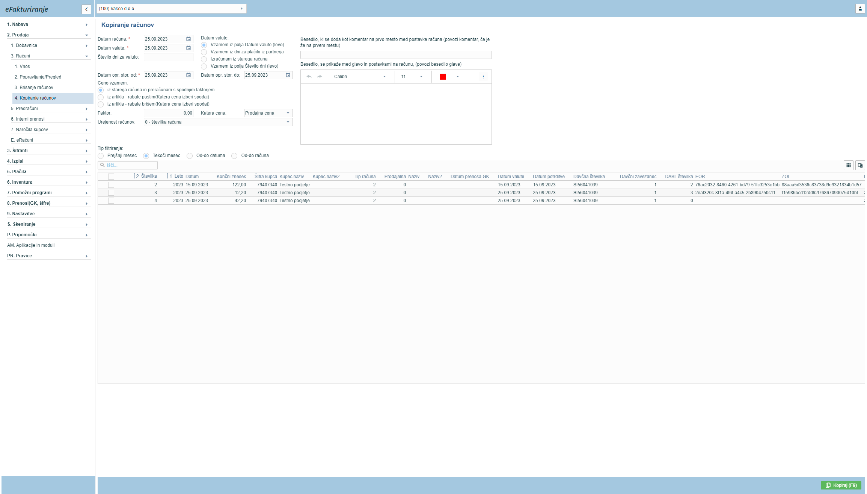Check the row with amount 12,20
This screenshot has height=494, width=867.
point(111,193)
